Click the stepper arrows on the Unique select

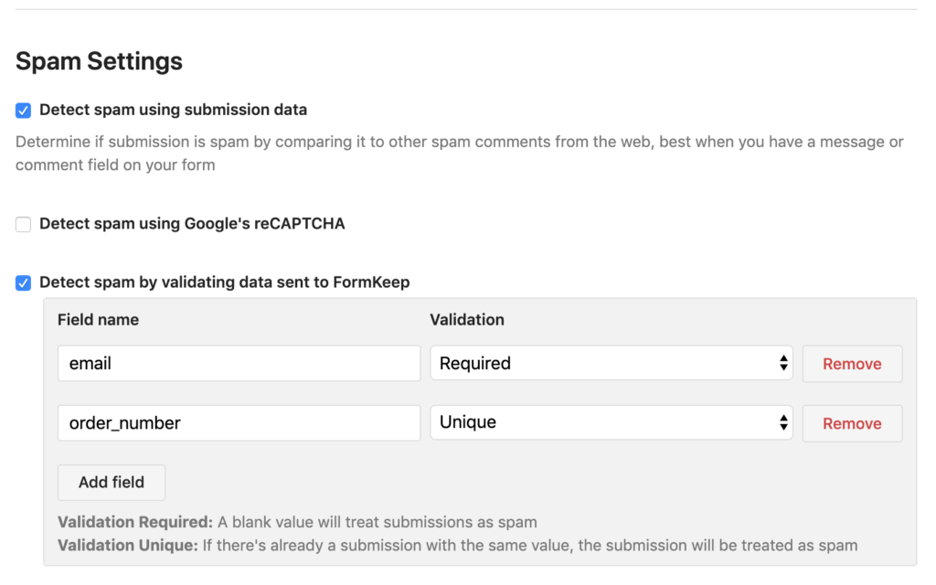783,423
